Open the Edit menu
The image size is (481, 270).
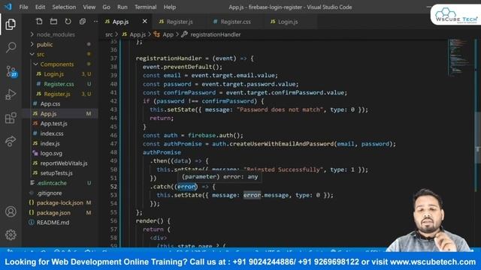coord(40,7)
